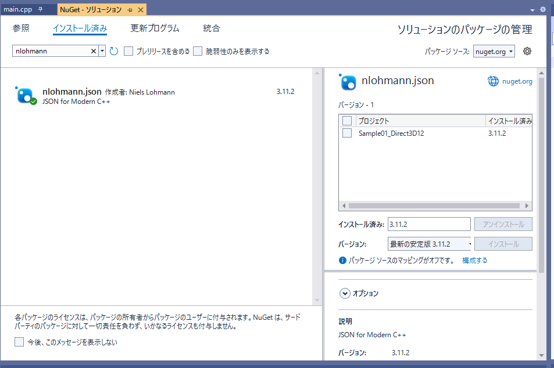Click details pane scroll down arrow
This screenshot has width=554, height=368.
coord(541,355)
